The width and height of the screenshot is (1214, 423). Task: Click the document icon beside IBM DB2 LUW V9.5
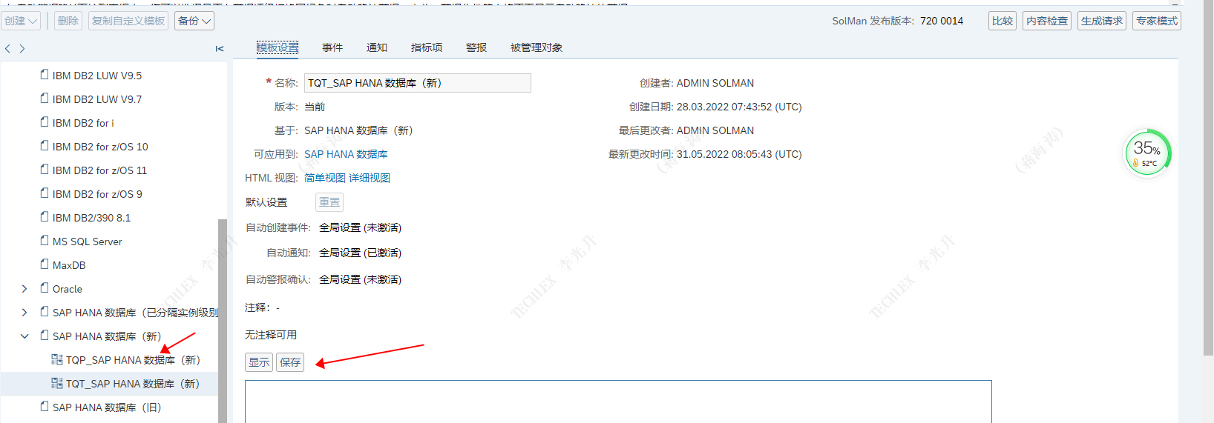[x=45, y=75]
